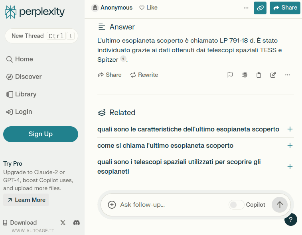Open the three-dot menu in the header
The width and height of the screenshot is (302, 235).
[x=246, y=8]
